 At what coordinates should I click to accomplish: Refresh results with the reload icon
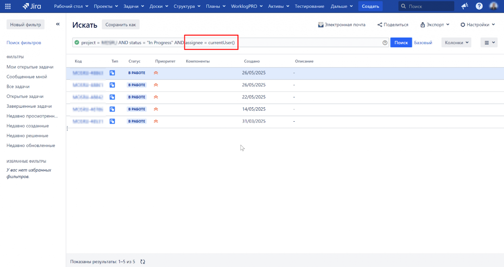pyautogui.click(x=142, y=262)
